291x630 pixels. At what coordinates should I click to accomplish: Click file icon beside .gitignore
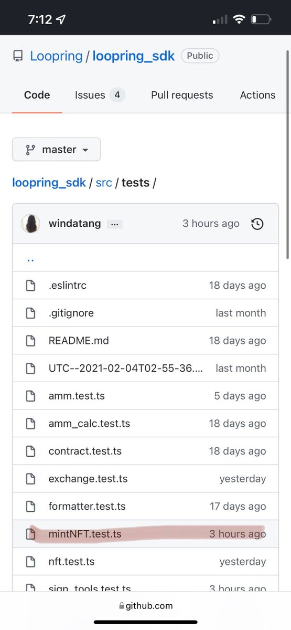click(31, 313)
